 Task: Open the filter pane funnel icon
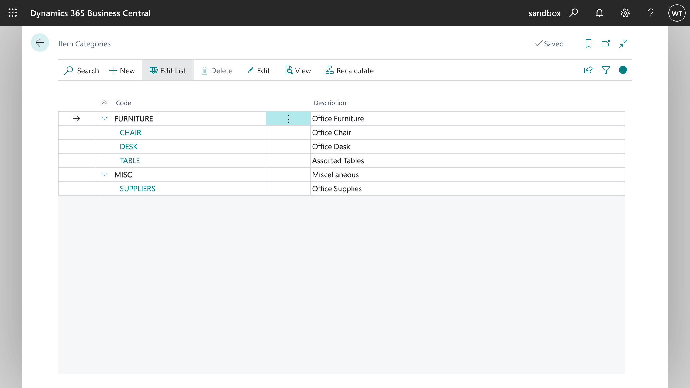[x=606, y=70]
